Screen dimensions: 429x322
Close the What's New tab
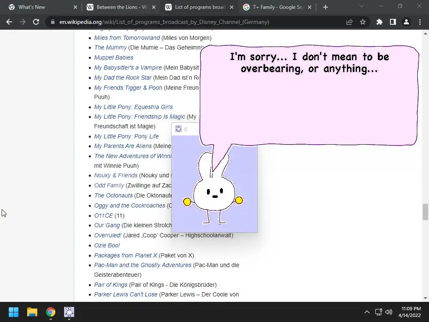[x=75, y=7]
